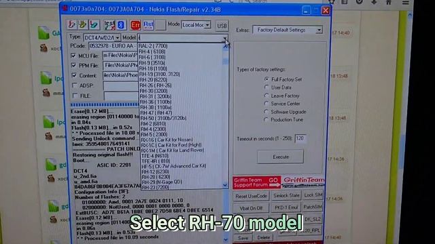Click the red Err toolbar icon
The width and height of the screenshot is (435, 244).
point(135,25)
